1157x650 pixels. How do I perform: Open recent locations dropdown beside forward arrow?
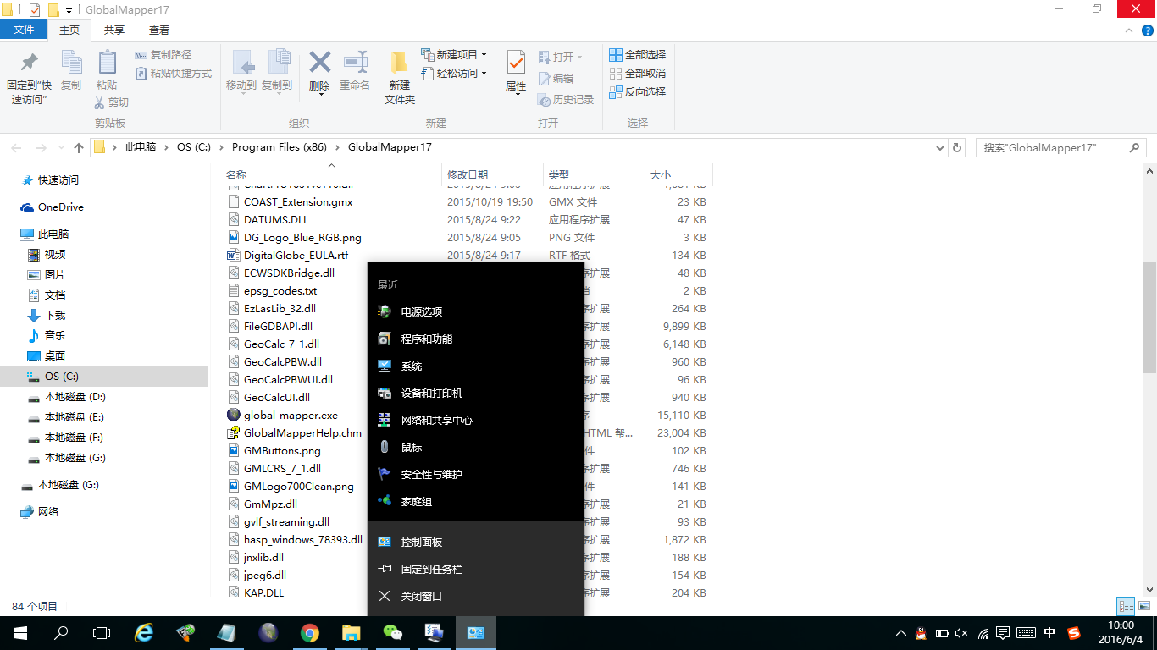[x=61, y=147]
